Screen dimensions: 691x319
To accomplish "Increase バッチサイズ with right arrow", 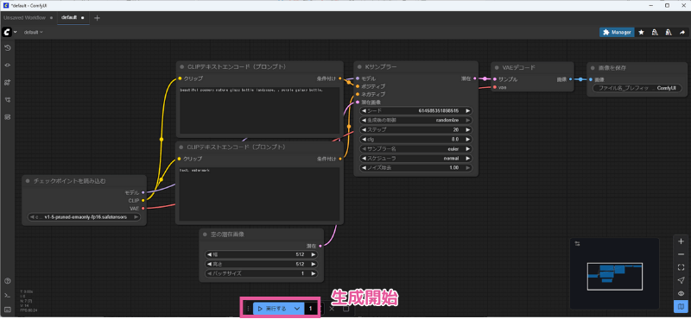I will [313, 273].
